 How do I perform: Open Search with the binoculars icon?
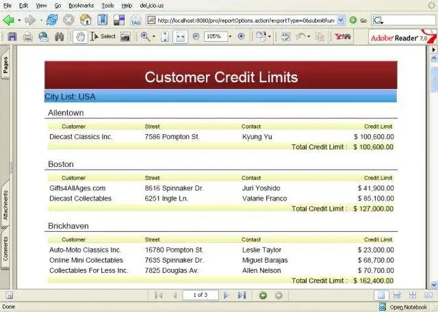point(60,36)
